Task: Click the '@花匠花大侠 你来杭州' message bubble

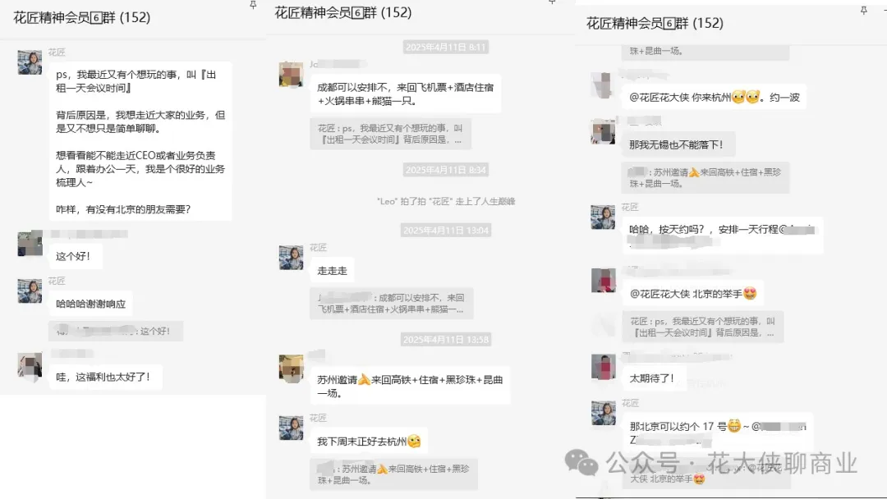Action: click(x=715, y=97)
